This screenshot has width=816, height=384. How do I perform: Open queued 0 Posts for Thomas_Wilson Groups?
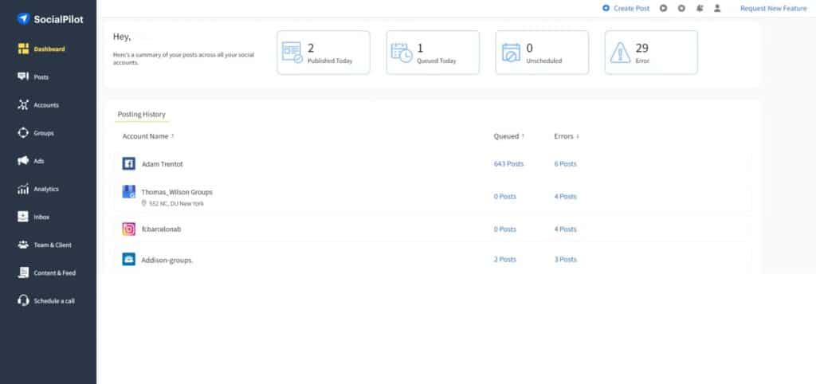504,197
